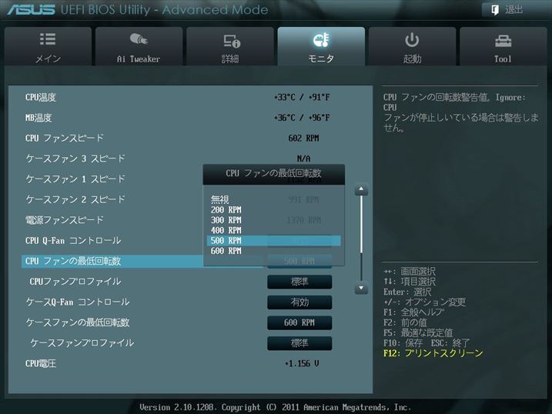This screenshot has width=552, height=414.
Task: Click the Tool printer-style icon
Action: [x=503, y=40]
